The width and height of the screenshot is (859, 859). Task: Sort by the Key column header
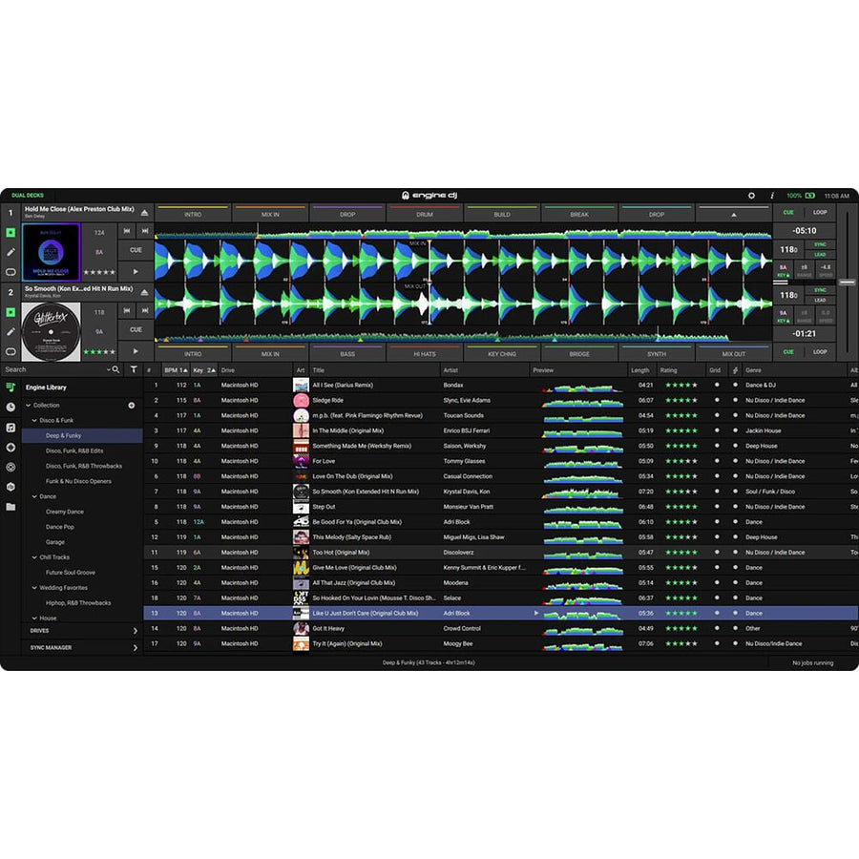204,370
